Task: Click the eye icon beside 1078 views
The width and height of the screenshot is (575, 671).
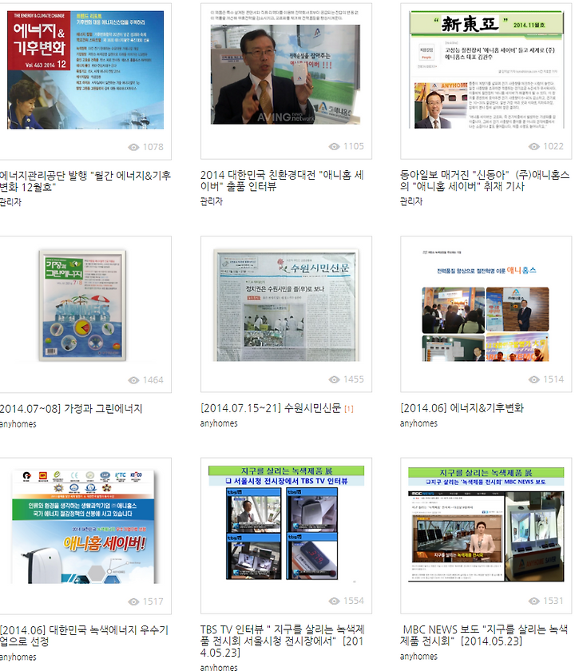Action: point(133,147)
